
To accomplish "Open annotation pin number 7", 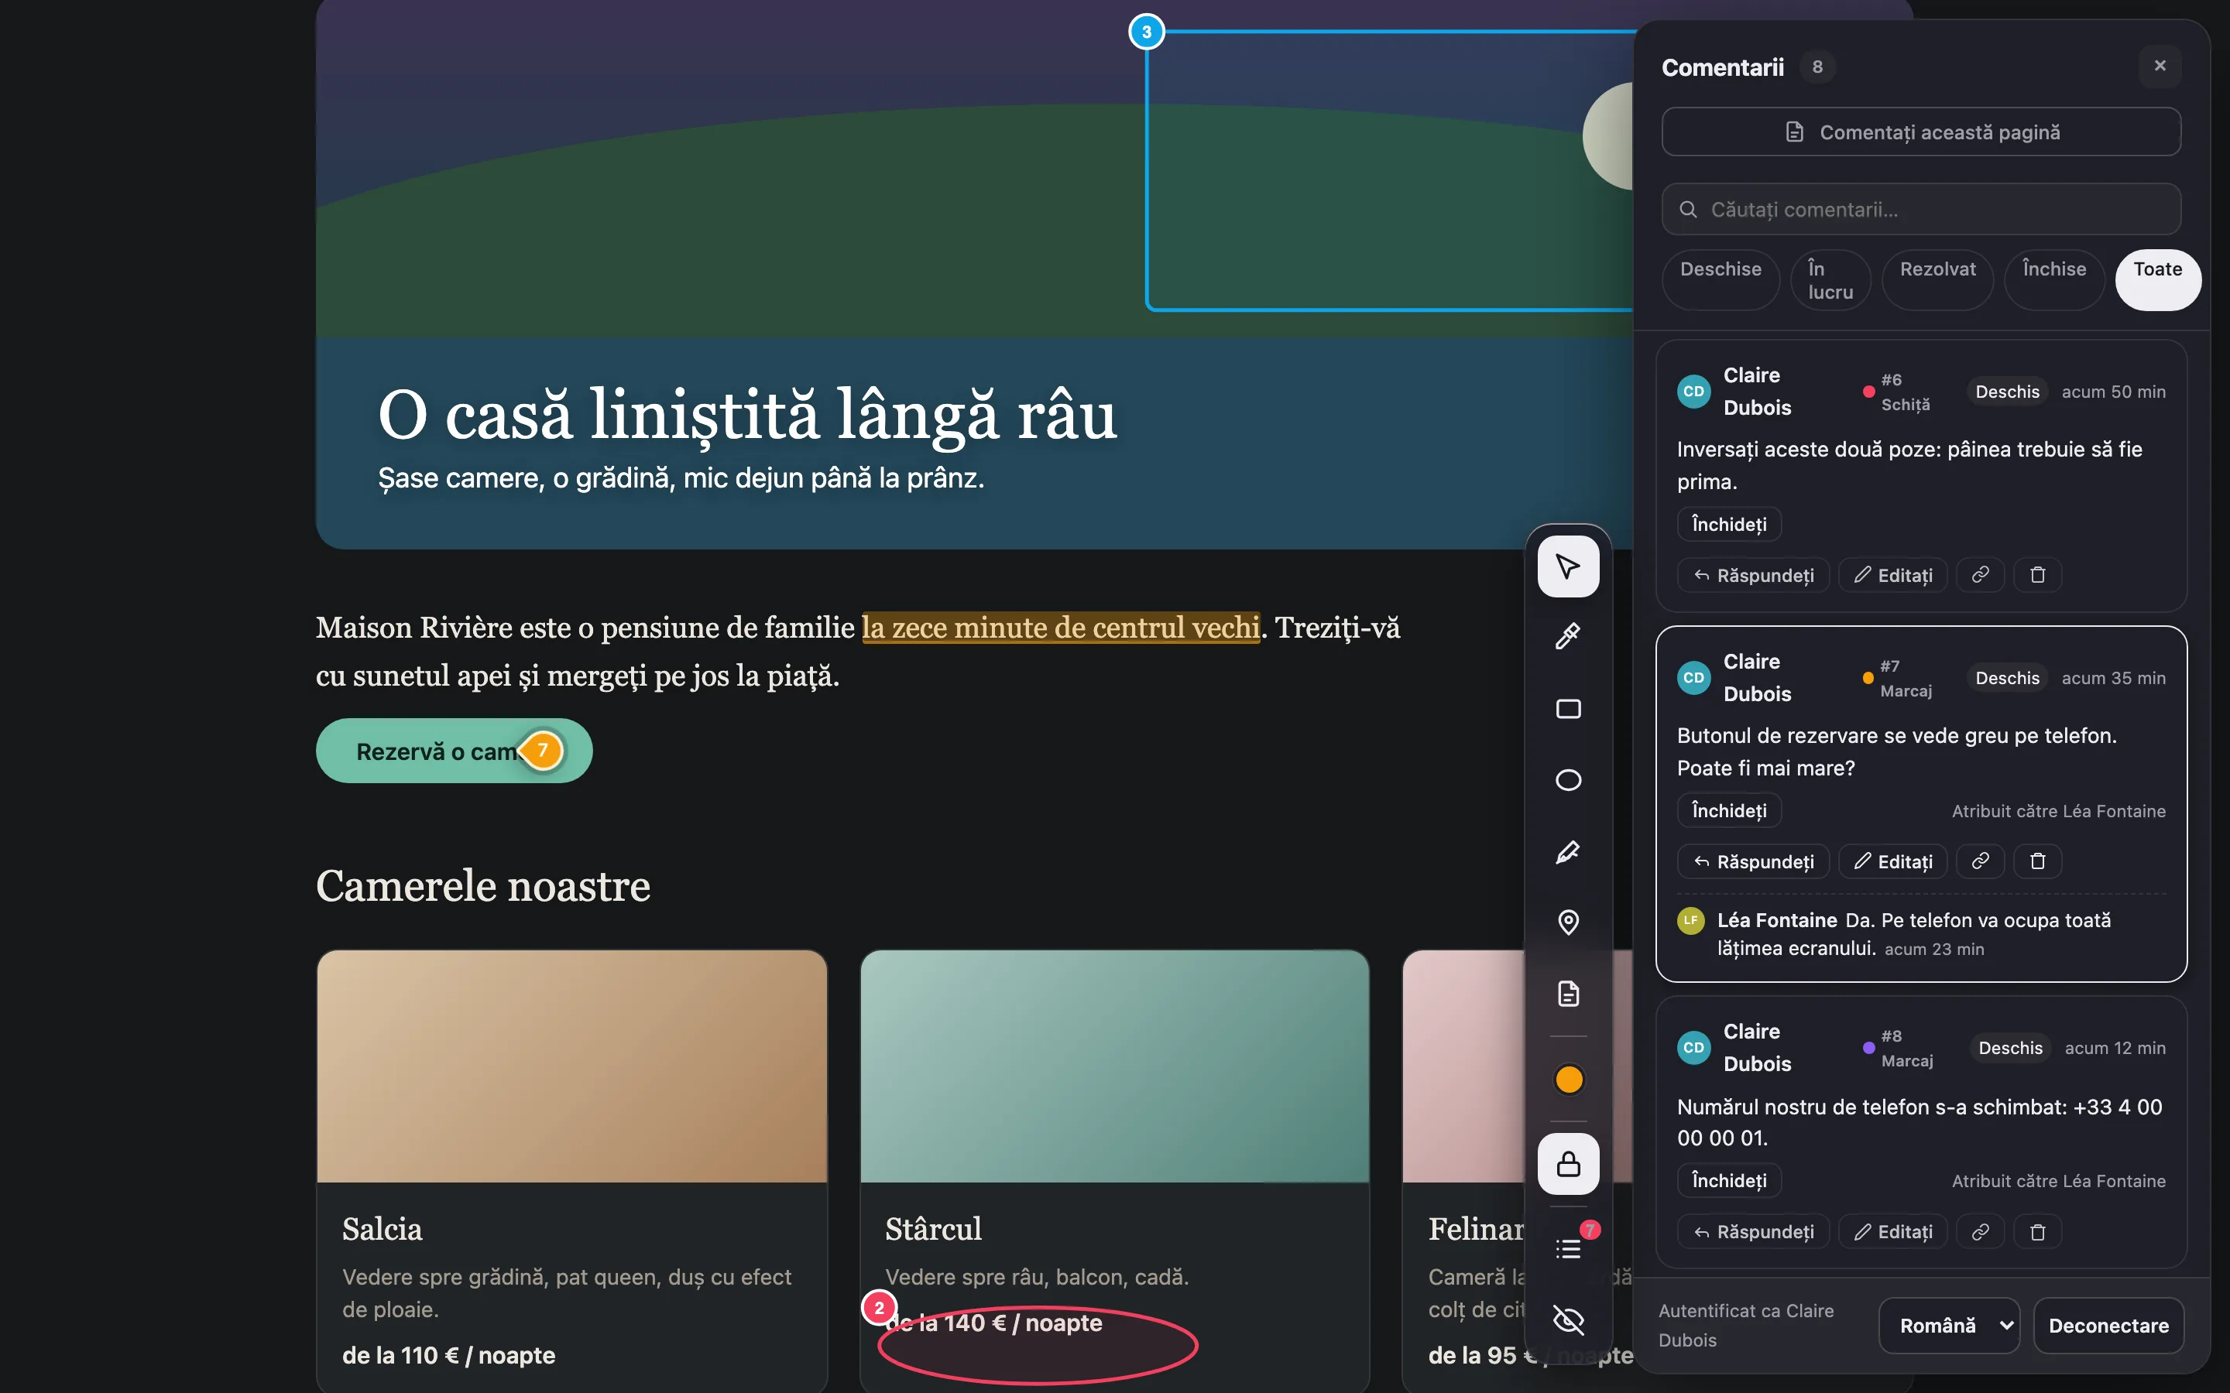I will coord(543,750).
